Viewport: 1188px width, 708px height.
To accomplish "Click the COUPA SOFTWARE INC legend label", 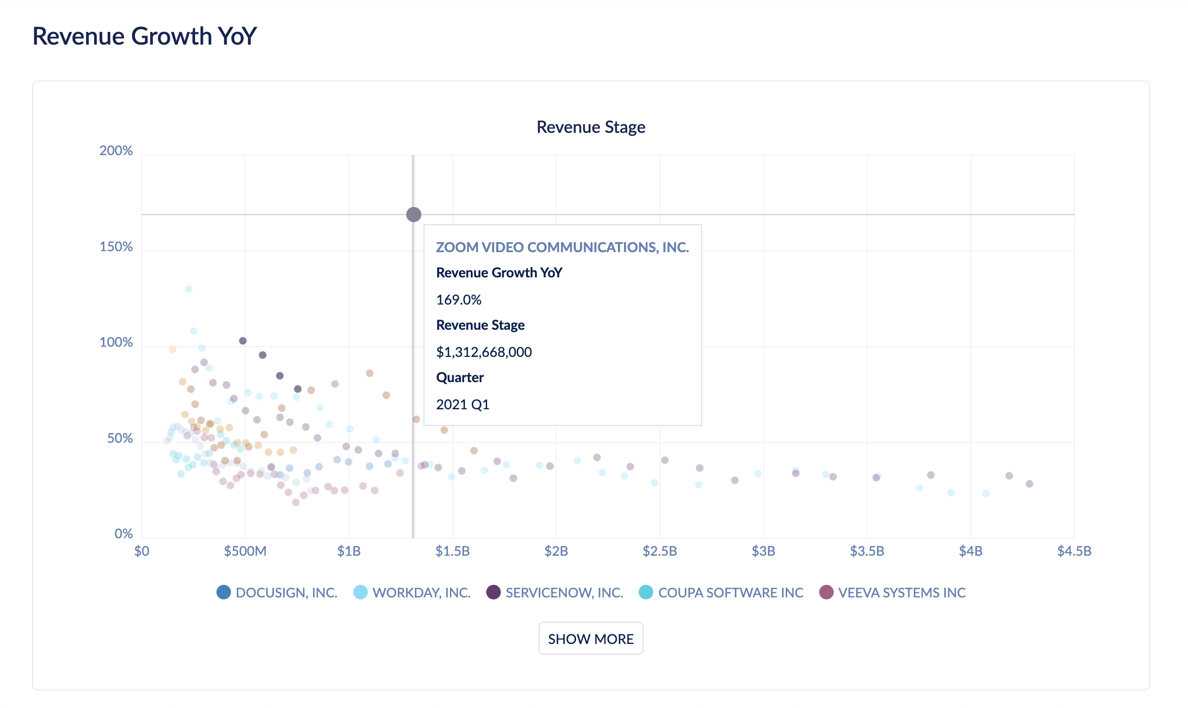I will pos(730,593).
